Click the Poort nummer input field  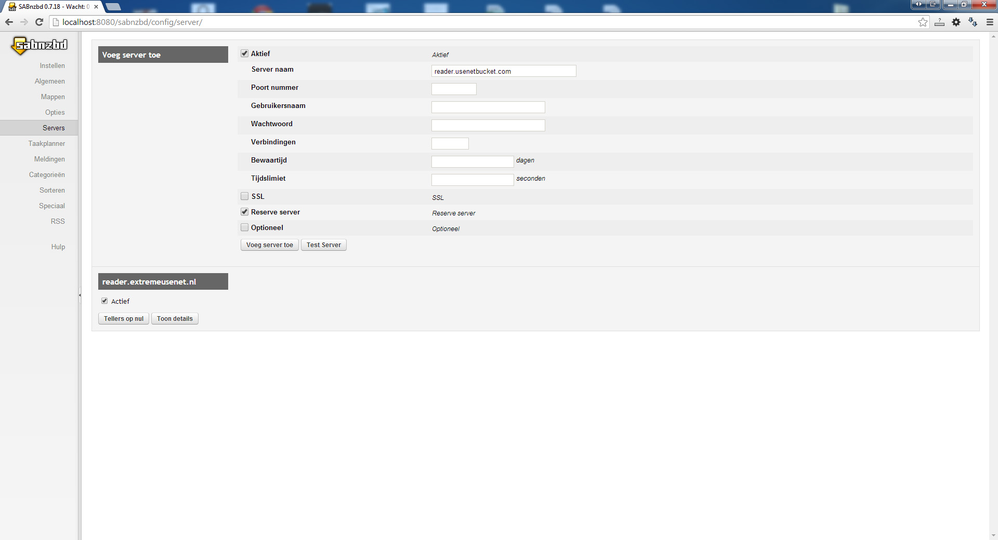pos(454,89)
